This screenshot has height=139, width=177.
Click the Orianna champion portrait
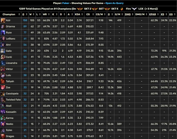coord(3,26)
